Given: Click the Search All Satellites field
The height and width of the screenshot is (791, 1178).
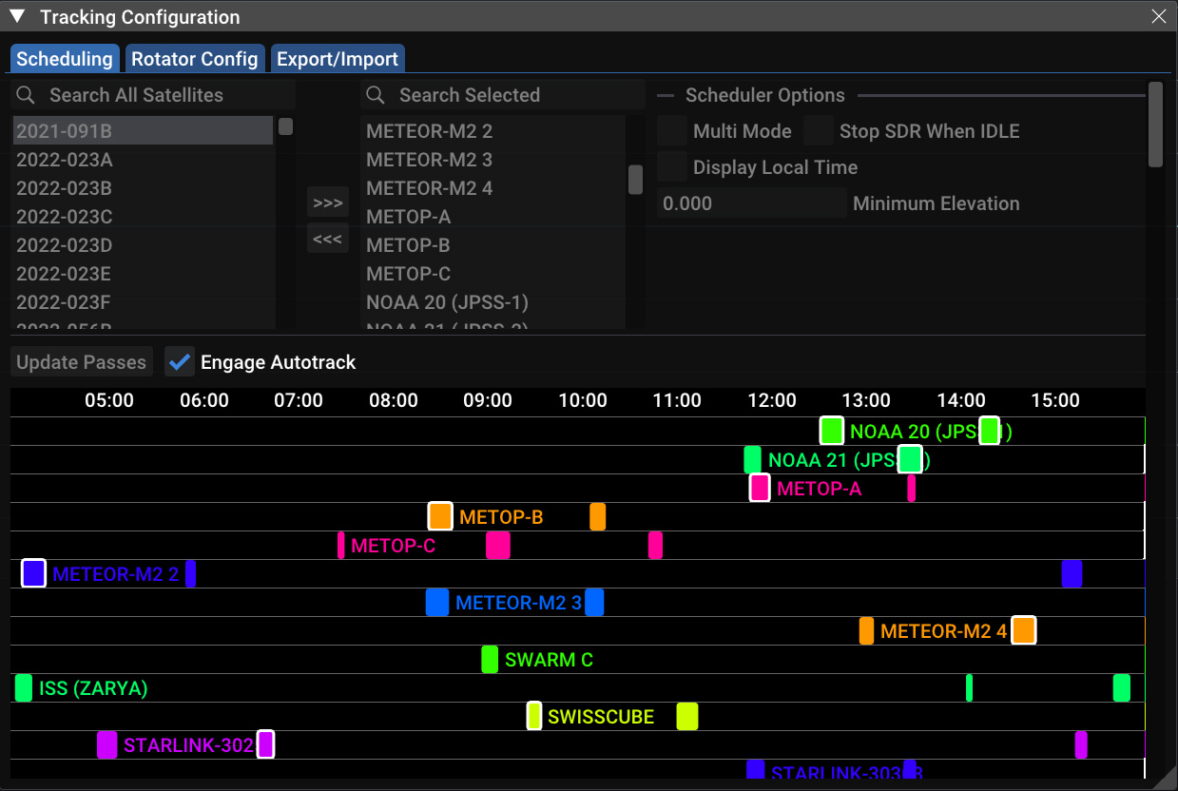Looking at the screenshot, I should (x=152, y=95).
